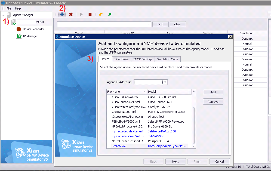The height and width of the screenshot is (171, 271).
Task: Click the 'ProCurve 4180 GL' model cell
Action: tap(160, 126)
